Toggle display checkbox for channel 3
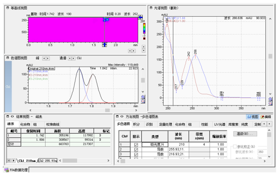The height and width of the screenshot is (178, 279). (136, 154)
